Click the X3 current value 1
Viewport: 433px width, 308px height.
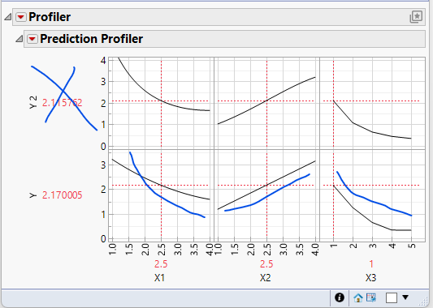tap(371, 264)
